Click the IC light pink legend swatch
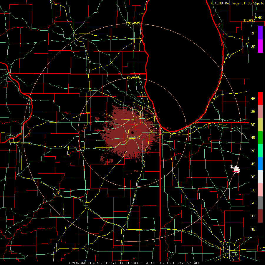The image size is (265, 265). [260, 190]
